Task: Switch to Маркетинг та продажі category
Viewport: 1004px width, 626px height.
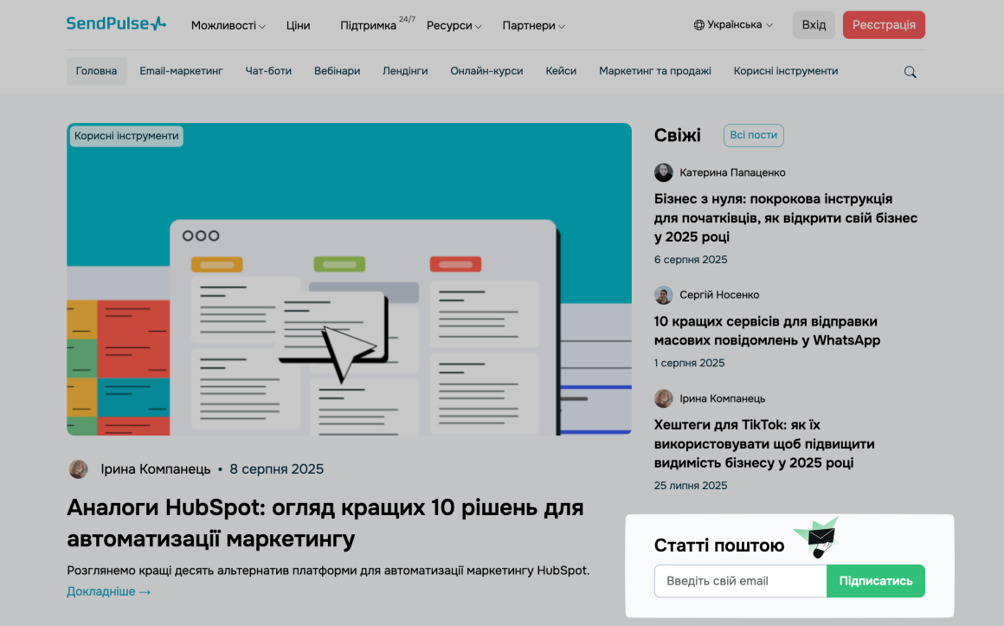Action: click(655, 71)
